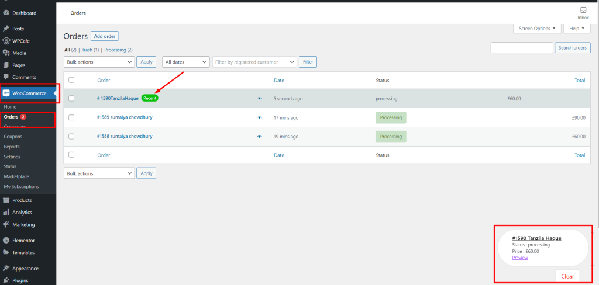
Task: Focus the search orders text field
Action: coord(522,48)
